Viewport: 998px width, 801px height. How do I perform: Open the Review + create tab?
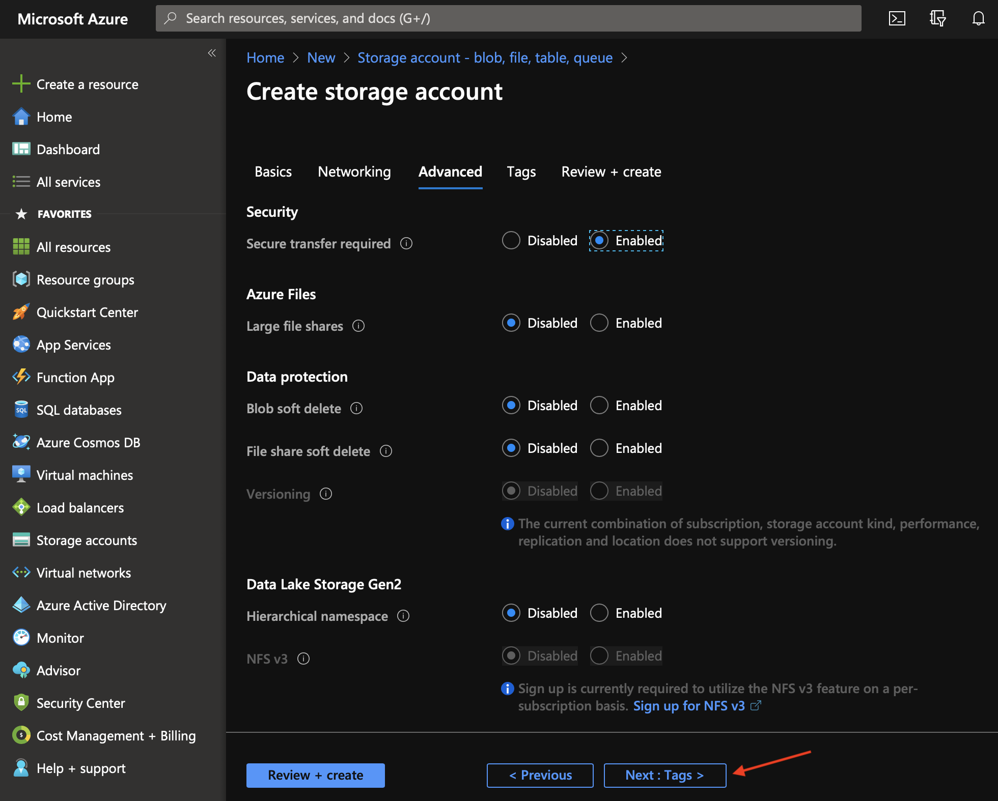click(x=611, y=172)
